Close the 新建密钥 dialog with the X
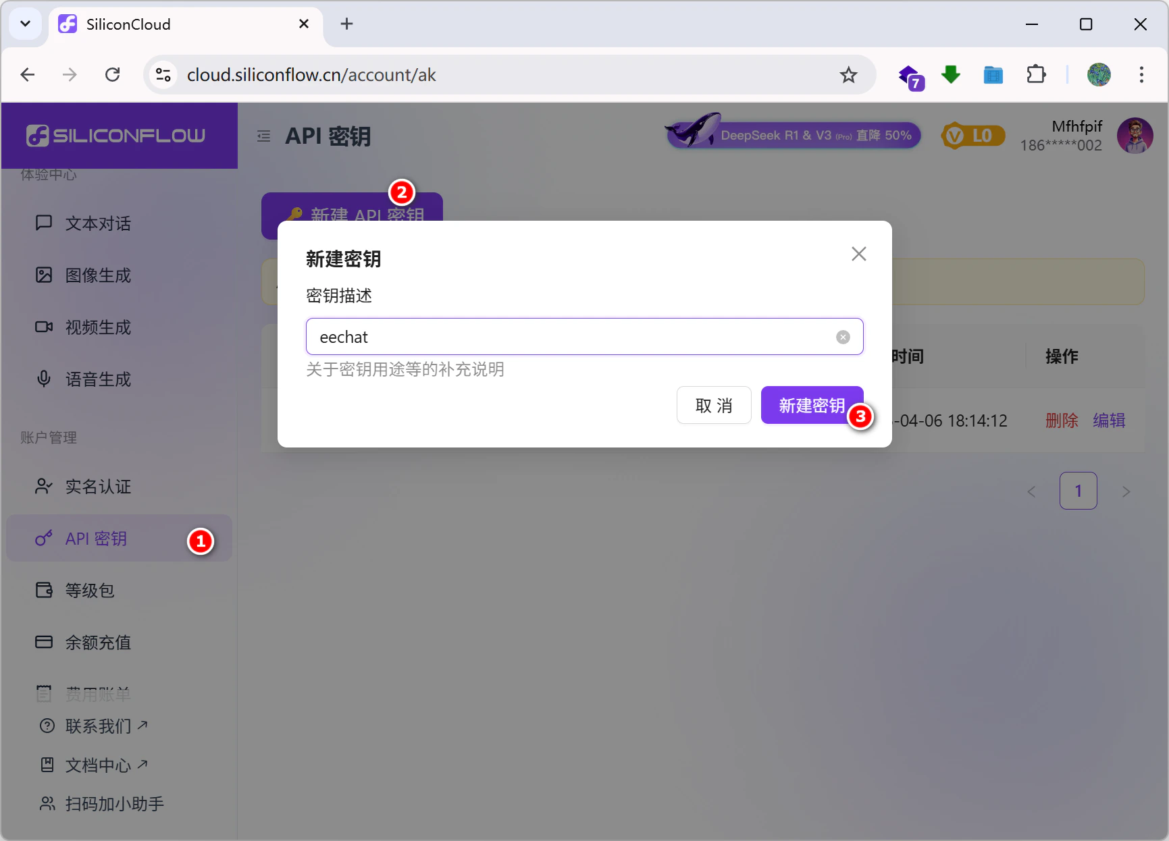Viewport: 1169px width, 841px height. tap(859, 254)
